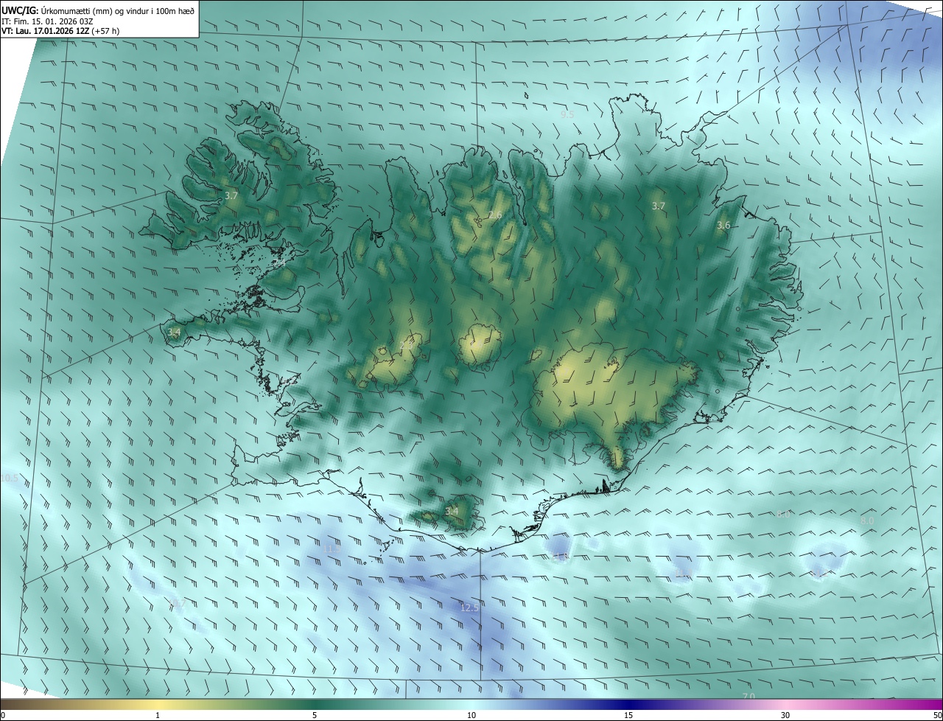Click the 7.0 value label just above the color bar

coord(749,696)
